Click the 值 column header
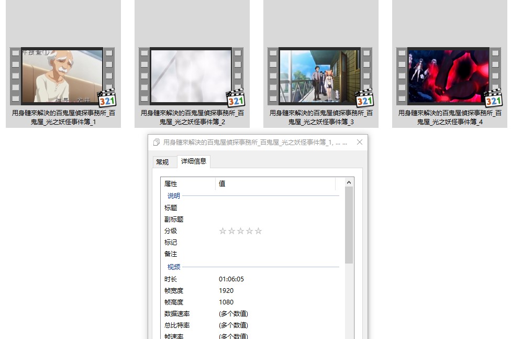This screenshot has height=339, width=511. click(275, 184)
